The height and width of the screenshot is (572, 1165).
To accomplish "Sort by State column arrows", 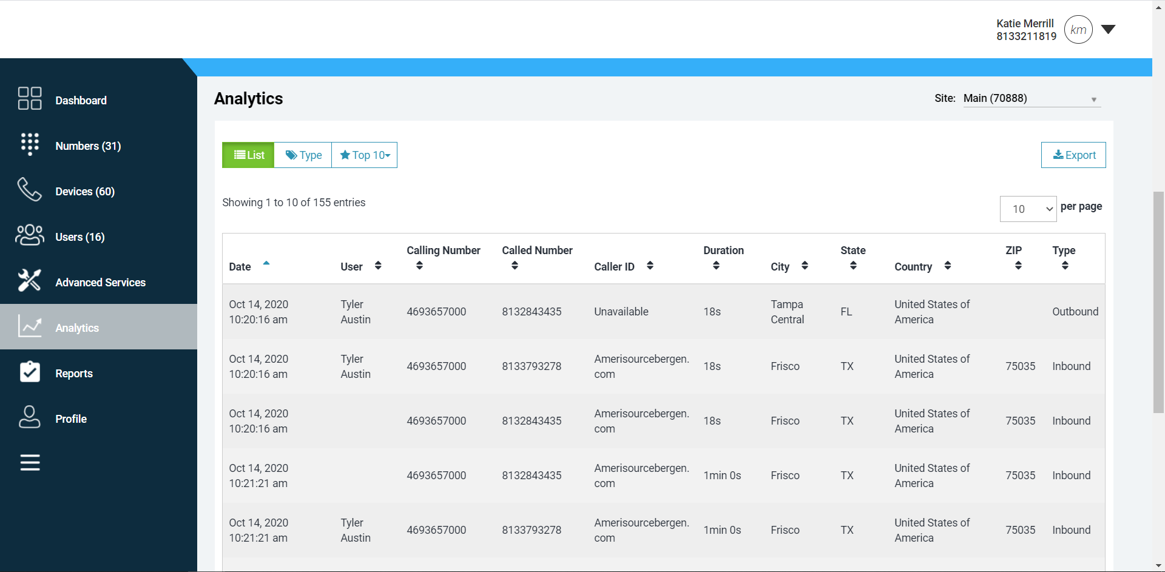I will point(853,266).
